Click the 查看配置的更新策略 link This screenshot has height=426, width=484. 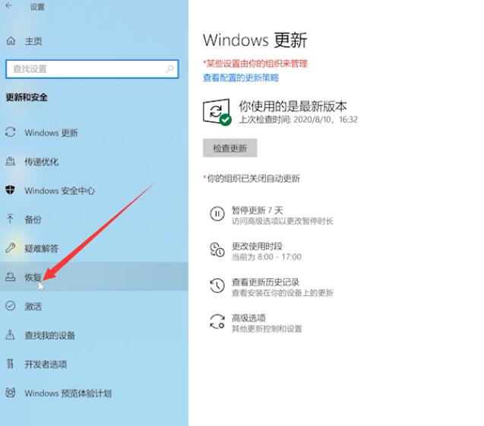click(241, 78)
